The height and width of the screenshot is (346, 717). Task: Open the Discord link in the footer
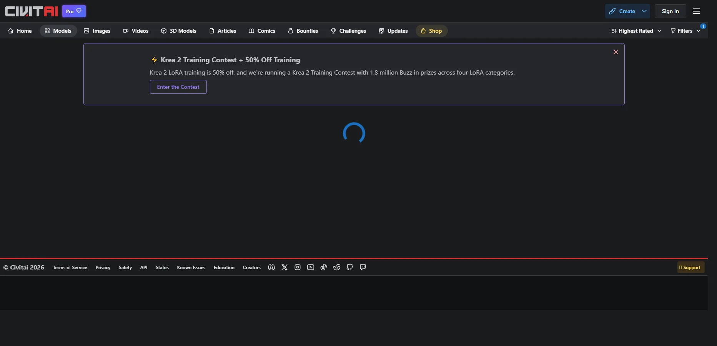tap(271, 268)
